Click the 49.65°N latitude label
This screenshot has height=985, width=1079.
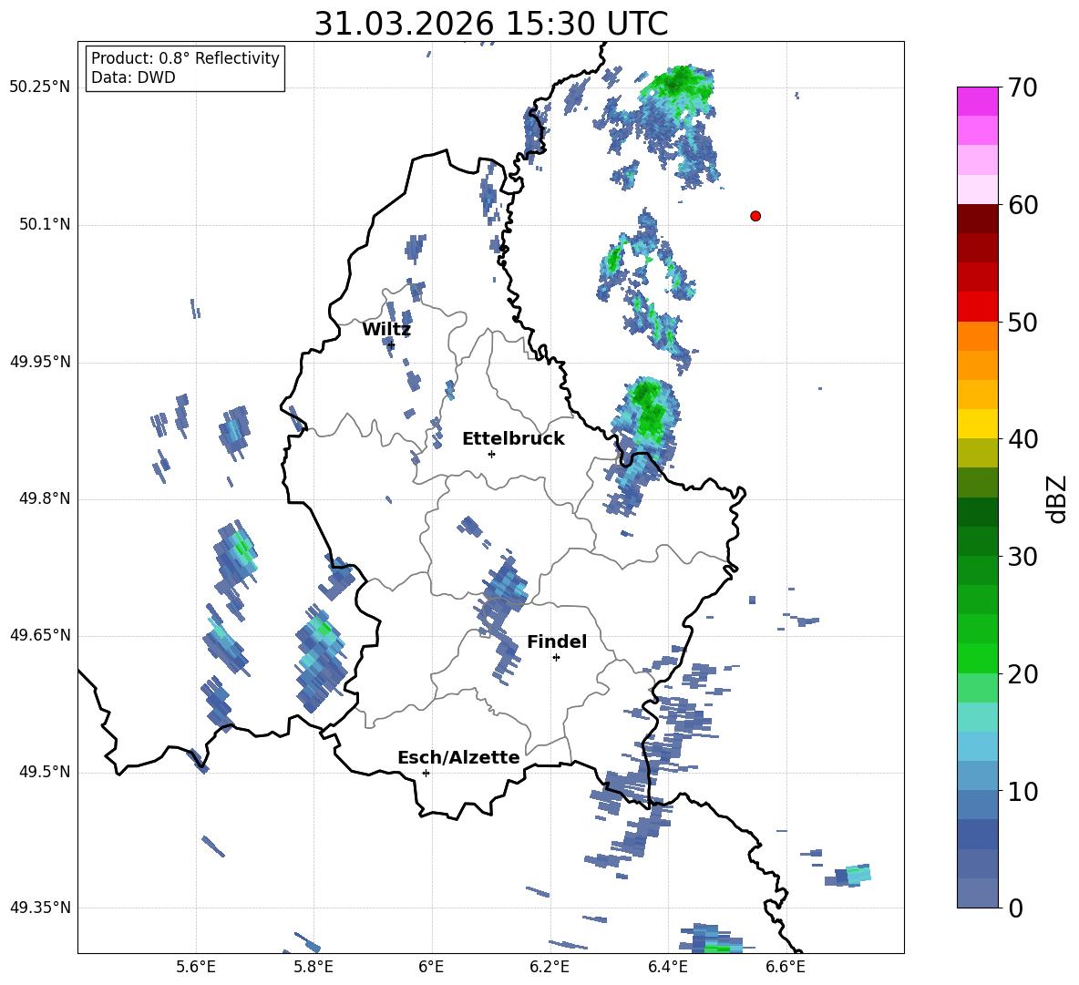40,635
